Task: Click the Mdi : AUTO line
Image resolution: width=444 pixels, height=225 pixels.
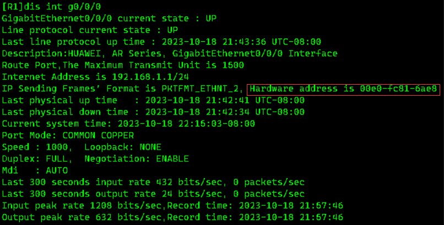Action: (34, 171)
